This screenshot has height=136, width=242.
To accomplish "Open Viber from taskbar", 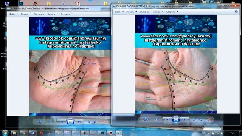I will (67, 133).
